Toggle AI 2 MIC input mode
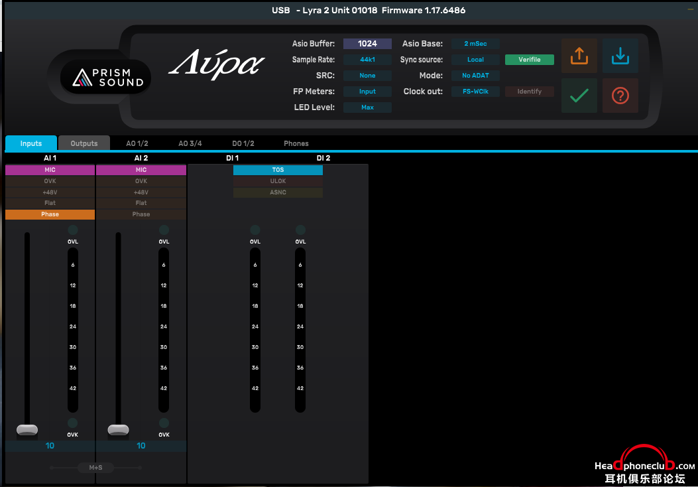This screenshot has height=487, width=698. click(x=141, y=170)
